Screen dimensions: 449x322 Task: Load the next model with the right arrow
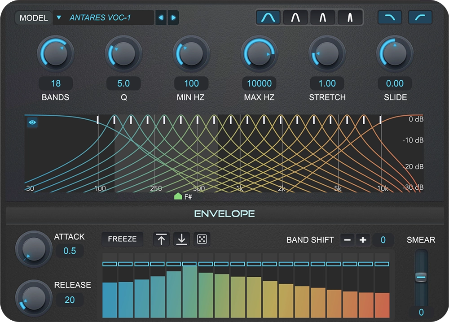[x=172, y=18]
